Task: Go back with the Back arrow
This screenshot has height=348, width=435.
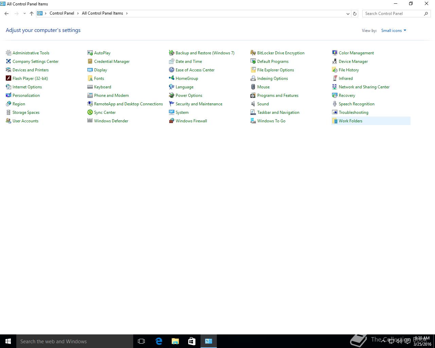Action: click(6, 14)
